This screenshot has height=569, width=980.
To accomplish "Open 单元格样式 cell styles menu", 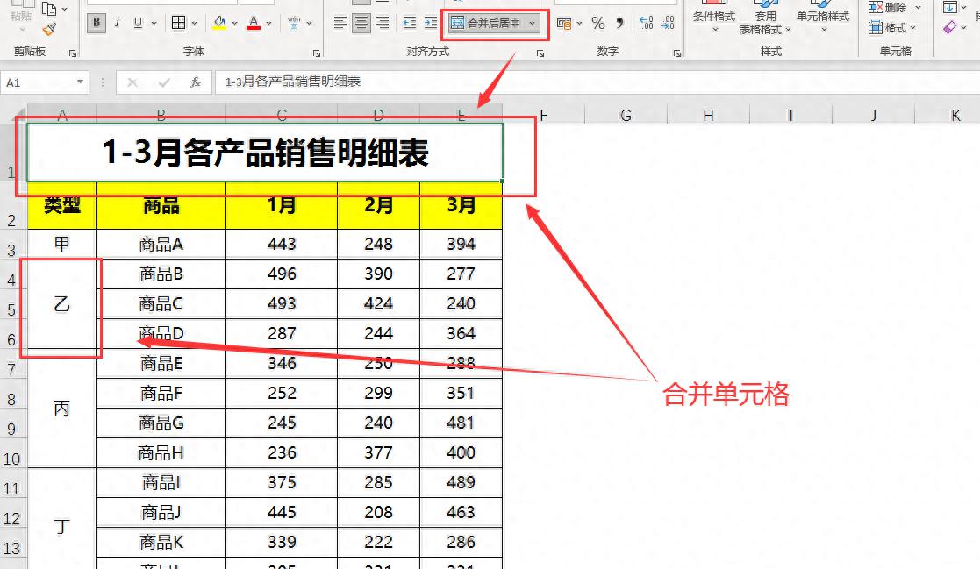I will pyautogui.click(x=822, y=18).
